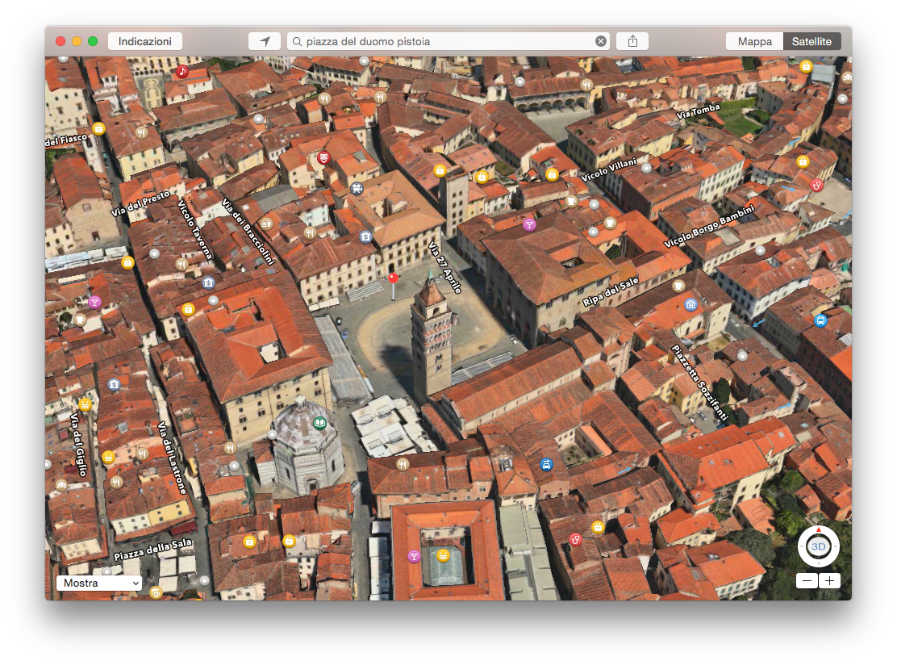Select the restaurant icon left of the baptistery
Viewport: 897px width, 665px height.
tap(230, 448)
